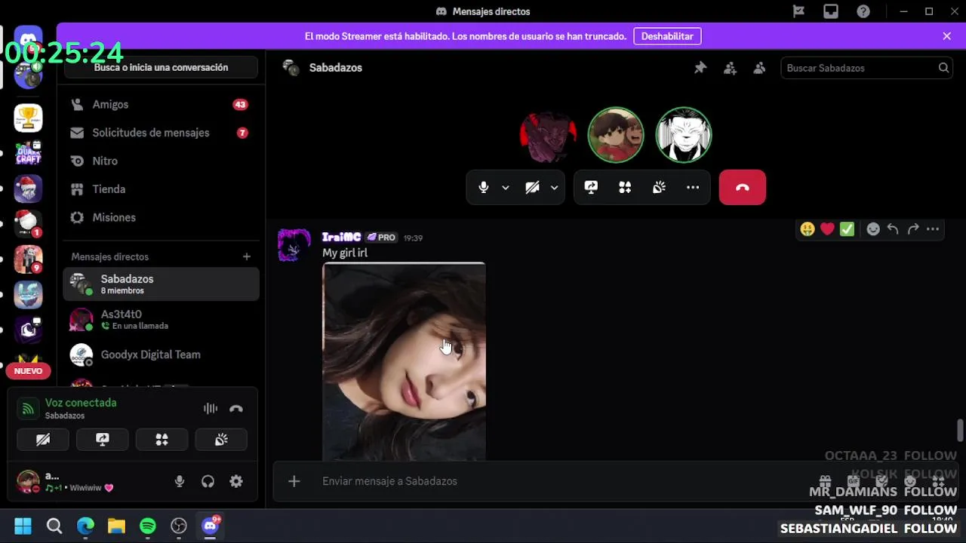
Task: Open the attached image in message
Action: coord(404,361)
